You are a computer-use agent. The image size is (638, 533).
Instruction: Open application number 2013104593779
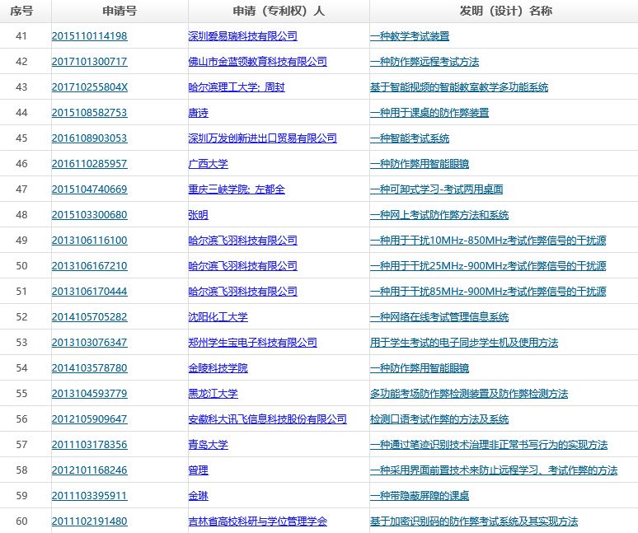pos(90,394)
